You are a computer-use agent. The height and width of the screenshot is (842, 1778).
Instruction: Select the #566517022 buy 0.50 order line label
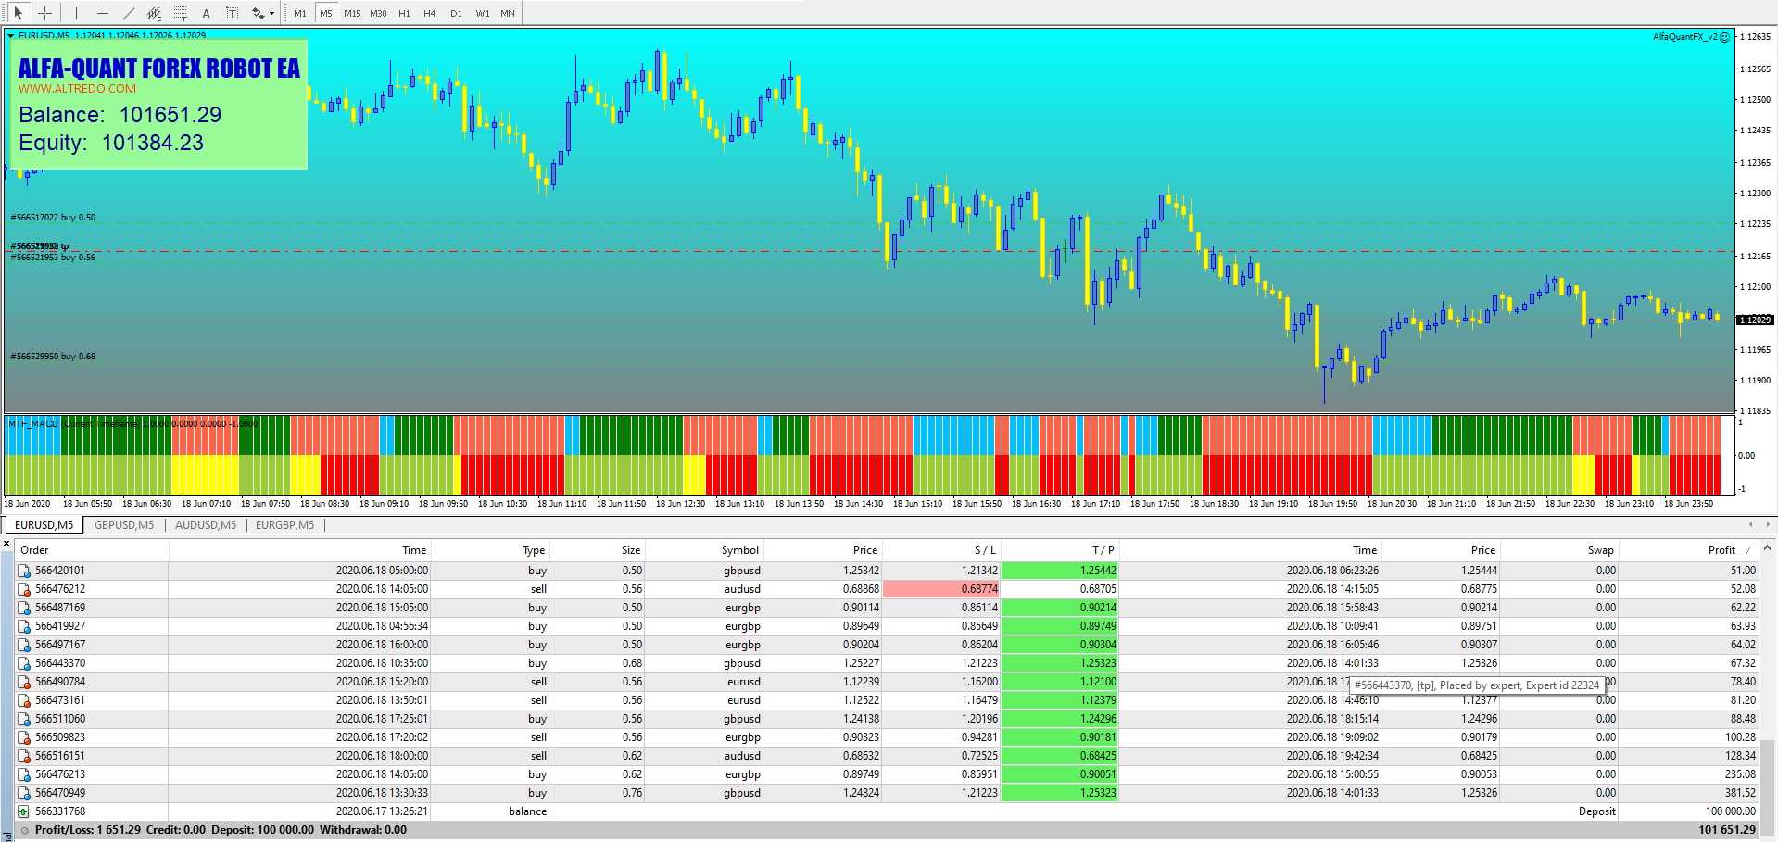tap(53, 218)
